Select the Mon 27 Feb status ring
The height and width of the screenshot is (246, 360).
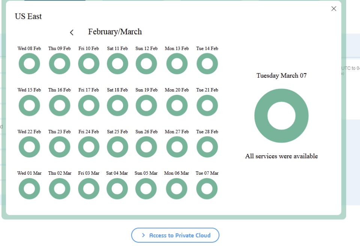pos(177,147)
